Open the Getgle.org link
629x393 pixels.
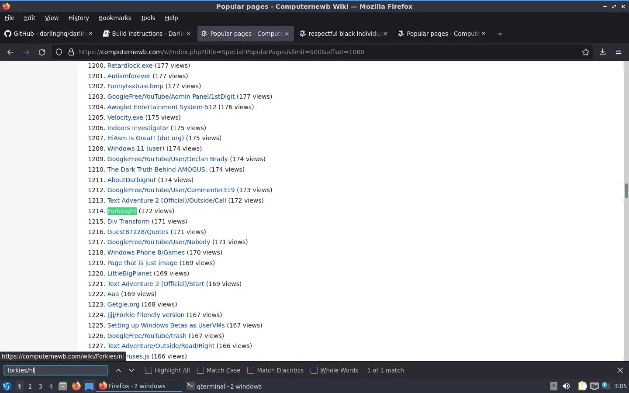coord(124,304)
